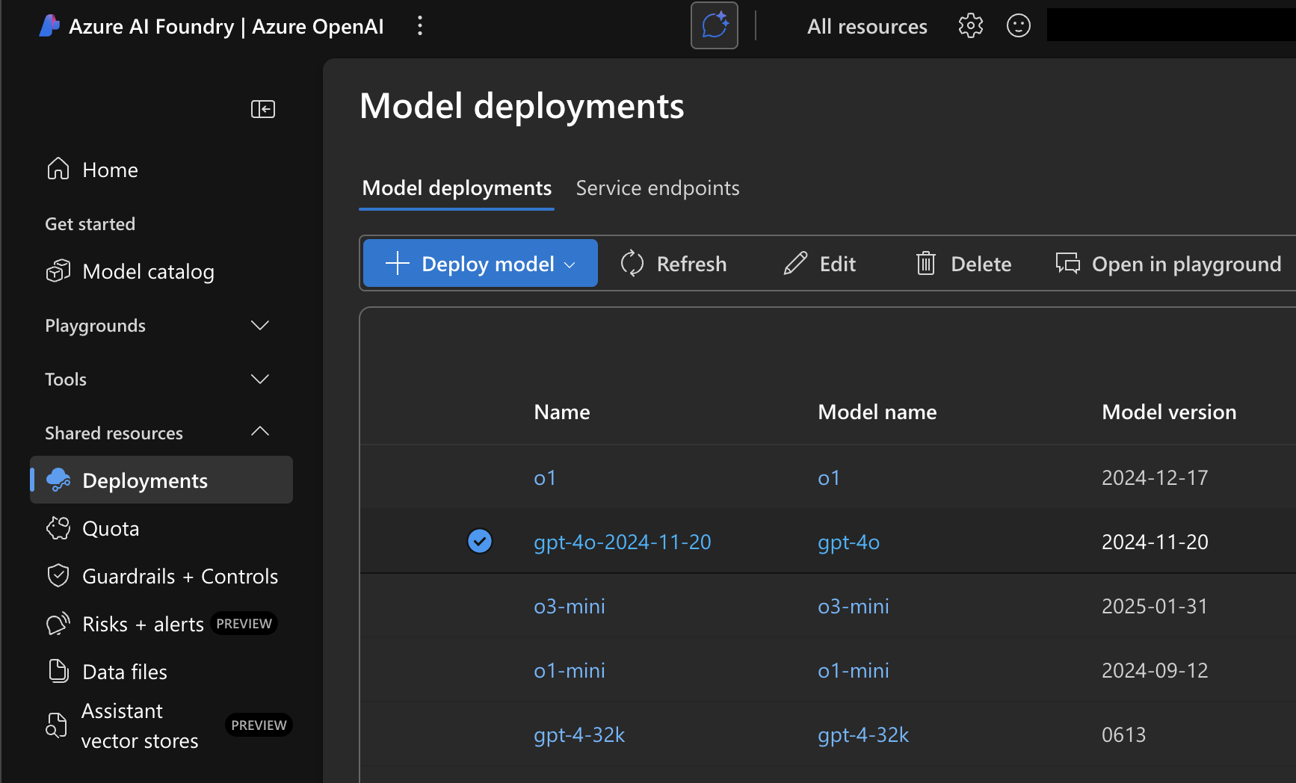Click All resources in header
Viewport: 1296px width, 783px height.
point(867,27)
